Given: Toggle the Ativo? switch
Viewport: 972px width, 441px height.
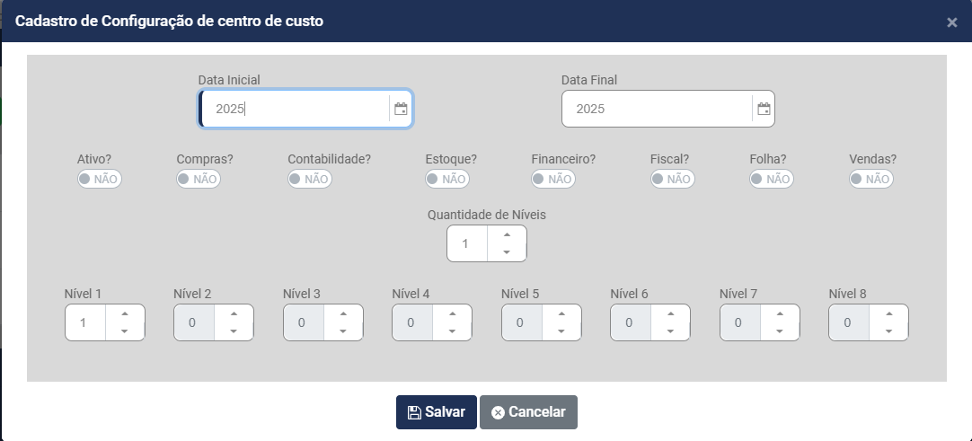Looking at the screenshot, I should pyautogui.click(x=99, y=179).
